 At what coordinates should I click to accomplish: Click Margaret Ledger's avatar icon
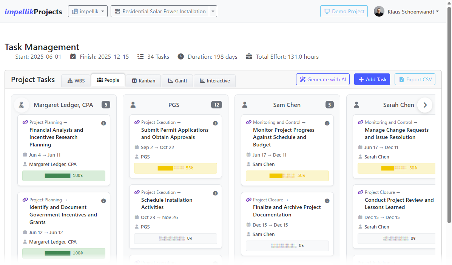point(21,105)
